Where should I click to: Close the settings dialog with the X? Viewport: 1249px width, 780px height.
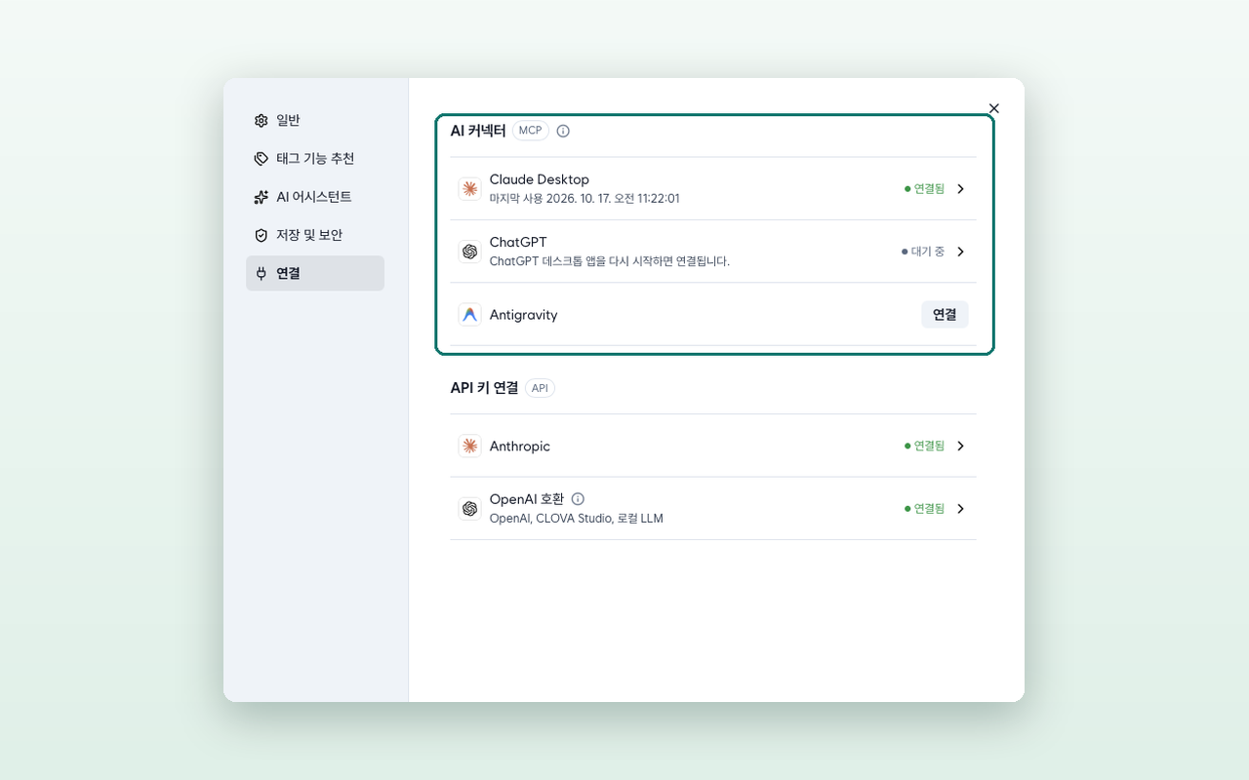pyautogui.click(x=994, y=108)
